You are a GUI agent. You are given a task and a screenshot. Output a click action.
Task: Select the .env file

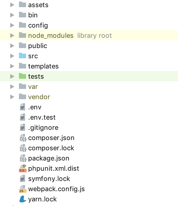tap(35, 107)
